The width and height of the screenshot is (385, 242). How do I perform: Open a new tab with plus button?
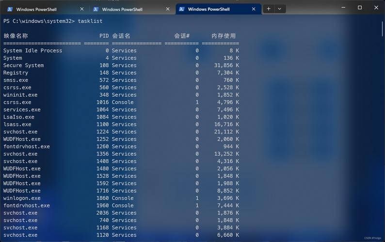point(269,9)
